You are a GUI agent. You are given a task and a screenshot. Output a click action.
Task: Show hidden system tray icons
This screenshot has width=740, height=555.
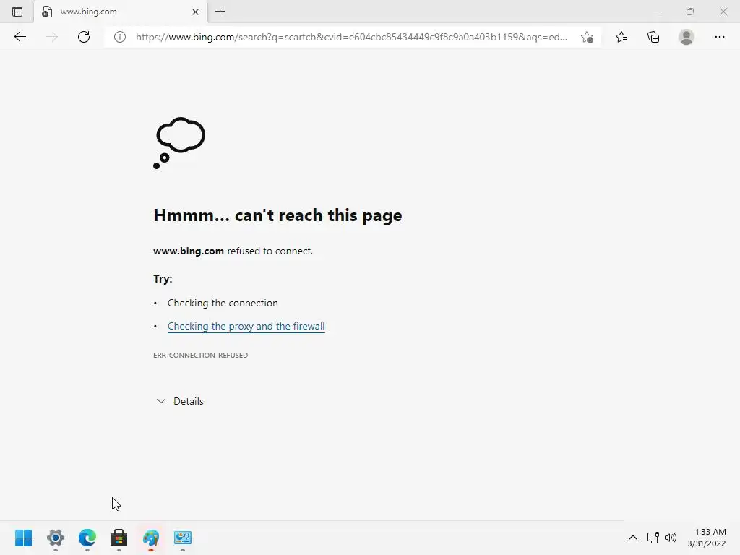click(633, 538)
